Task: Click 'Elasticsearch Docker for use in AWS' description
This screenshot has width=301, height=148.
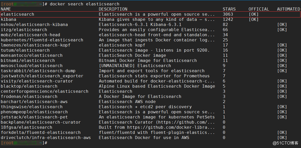Action: [144, 138]
